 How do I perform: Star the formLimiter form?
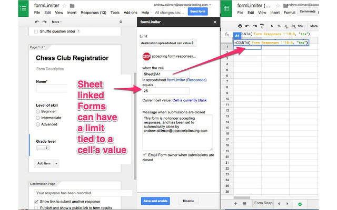click(x=64, y=6)
